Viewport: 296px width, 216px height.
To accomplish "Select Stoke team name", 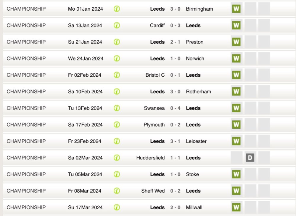I will point(192,174).
